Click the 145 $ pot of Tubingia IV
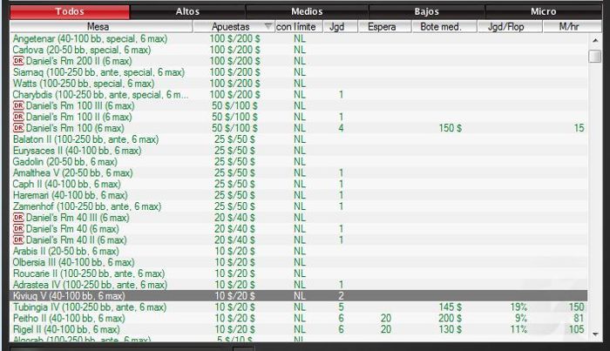610x351 pixels. click(x=451, y=307)
